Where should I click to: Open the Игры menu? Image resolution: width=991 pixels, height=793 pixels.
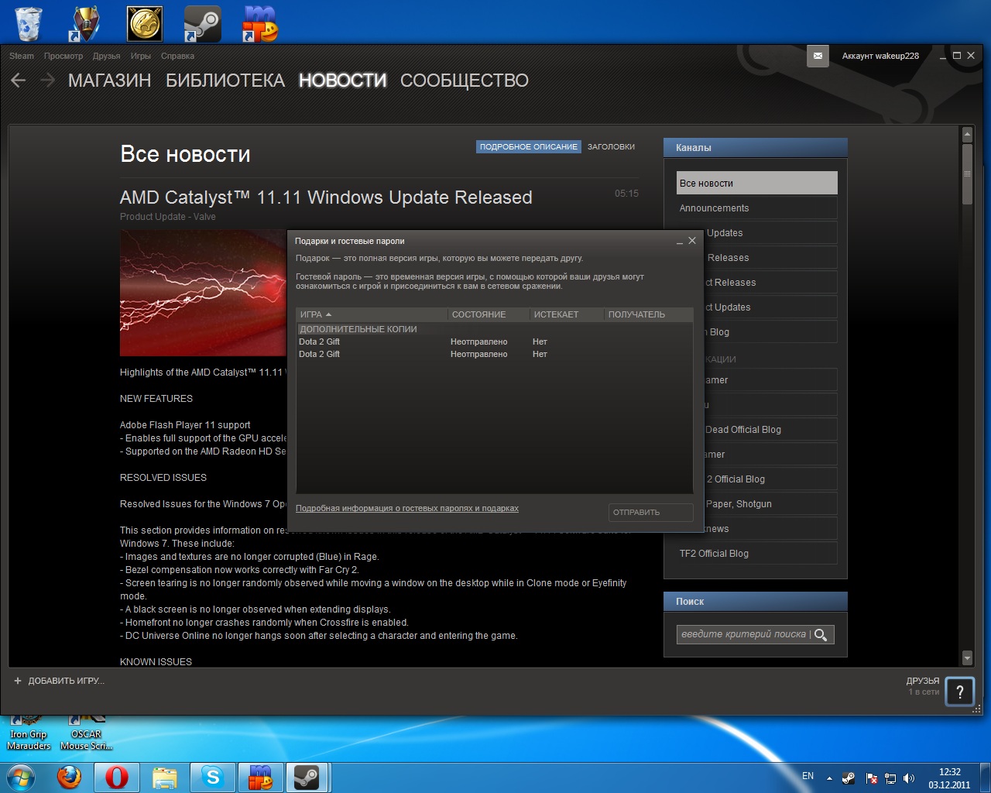[141, 56]
